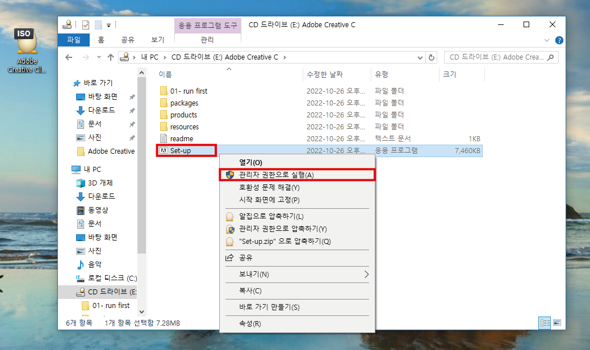Choose 호환성 문제 해결(Y) in menu
Image resolution: width=590 pixels, height=350 pixels.
(x=297, y=187)
